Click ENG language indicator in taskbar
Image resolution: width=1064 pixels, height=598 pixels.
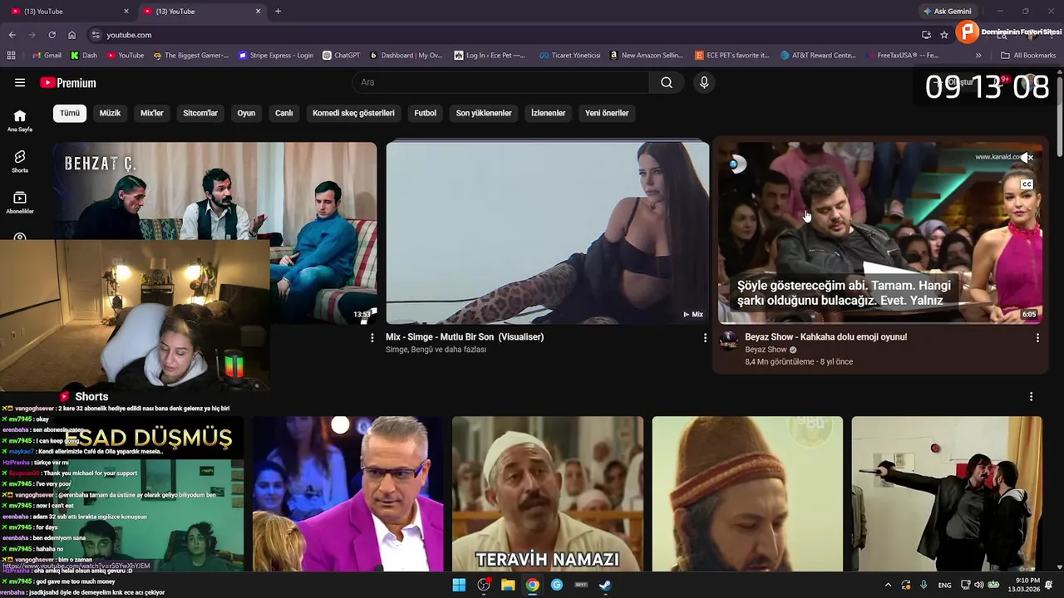pos(944,585)
